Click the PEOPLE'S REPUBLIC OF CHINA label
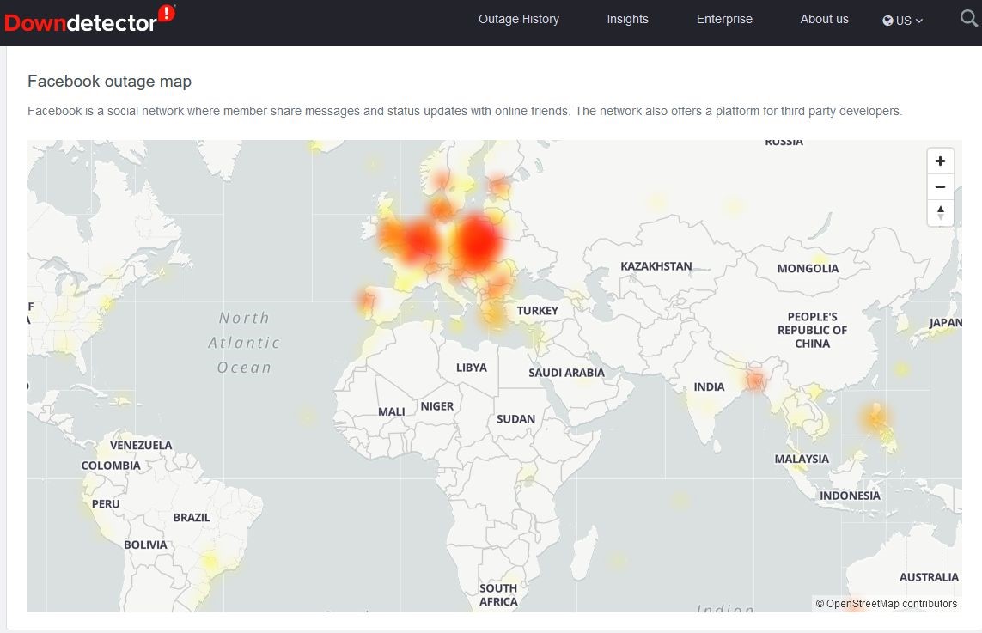This screenshot has height=633, width=982. (812, 330)
